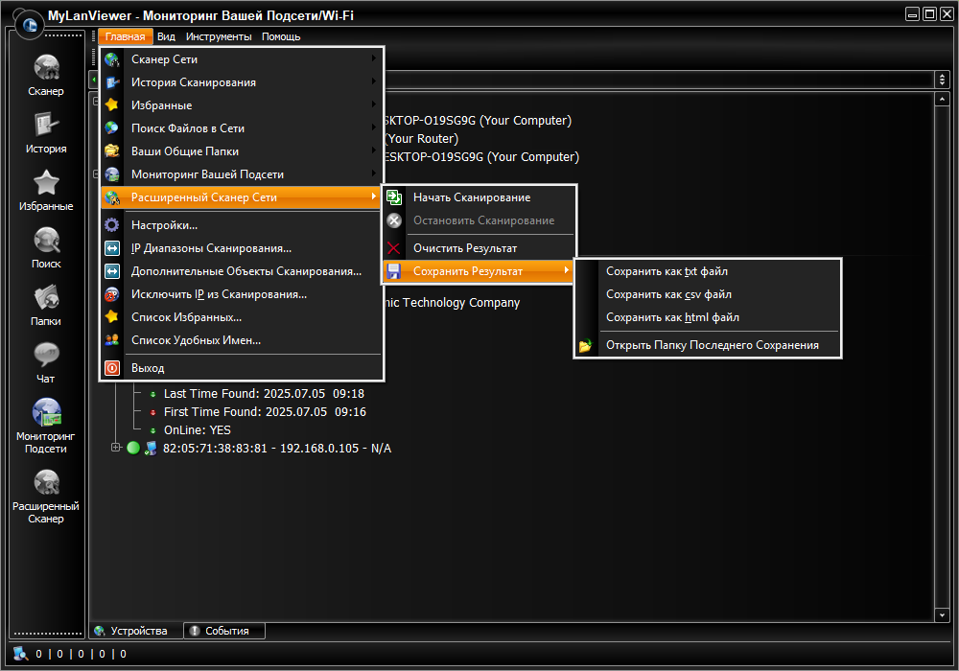
Task: Open the Поиск sidebar icon
Action: (x=46, y=247)
